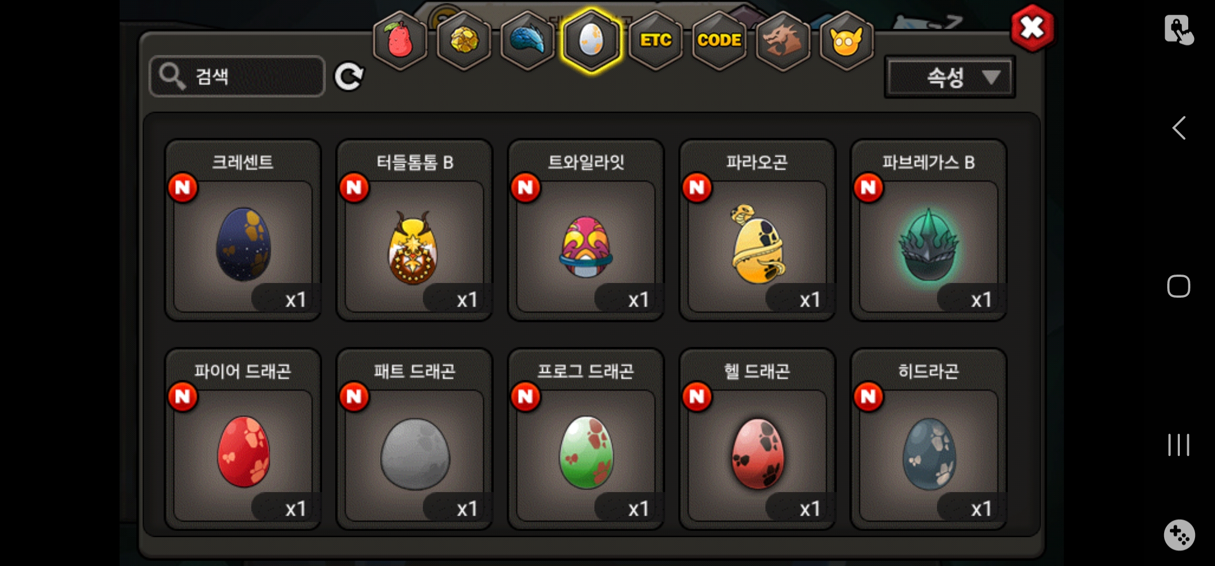Select the 프로그 드래곤 green egg
This screenshot has width=1215, height=566.
586,439
